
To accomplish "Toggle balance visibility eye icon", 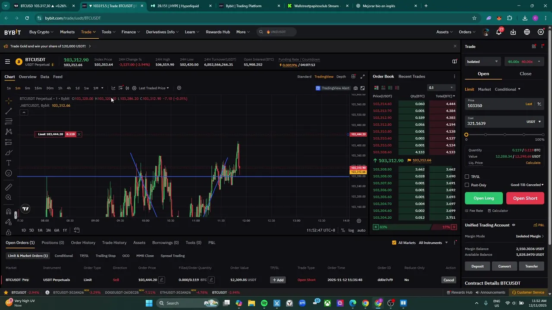I will pos(513,225).
